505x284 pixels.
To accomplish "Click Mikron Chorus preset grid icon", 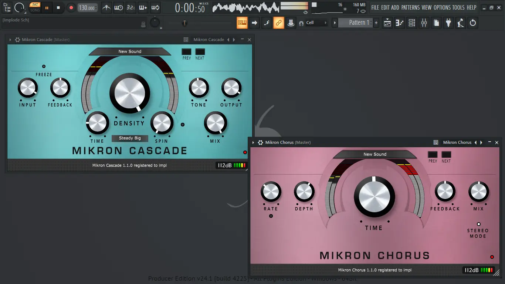I will 436,142.
